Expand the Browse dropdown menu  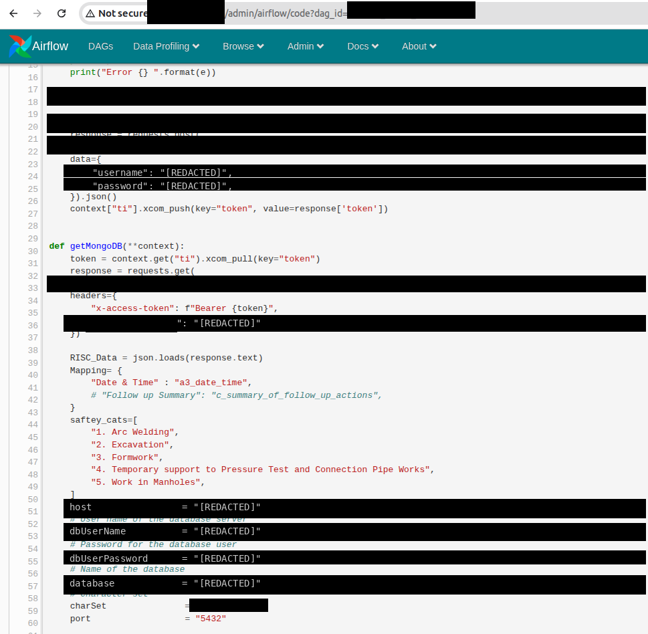pyautogui.click(x=243, y=46)
